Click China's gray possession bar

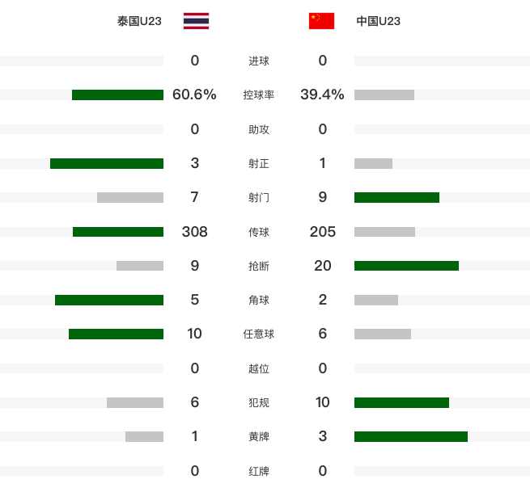[384, 95]
